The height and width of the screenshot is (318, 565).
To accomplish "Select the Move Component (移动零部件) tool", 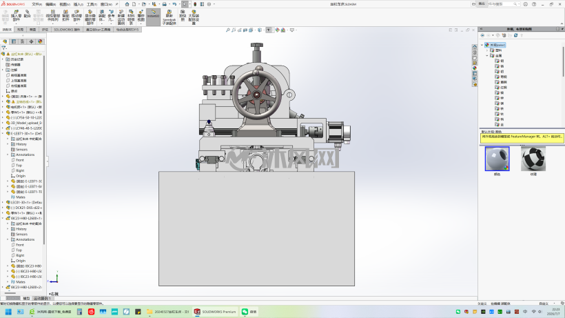I will [x=76, y=16].
